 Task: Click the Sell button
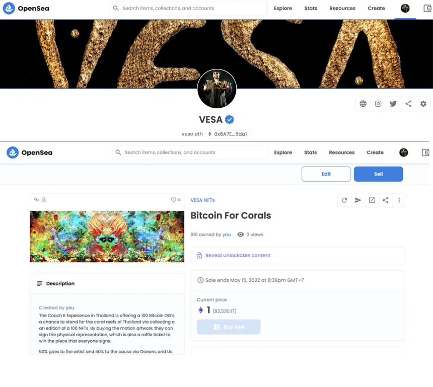(378, 174)
